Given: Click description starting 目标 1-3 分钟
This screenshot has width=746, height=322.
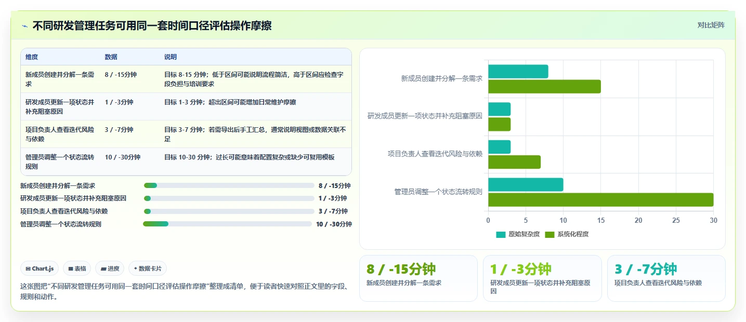Looking at the screenshot, I should tap(230, 102).
